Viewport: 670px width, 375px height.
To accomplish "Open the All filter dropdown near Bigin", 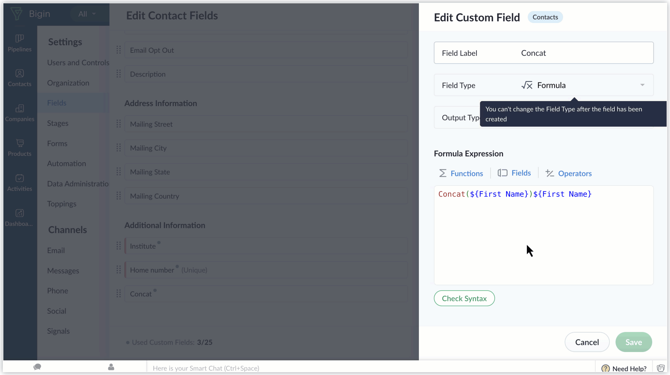I will pos(87,14).
